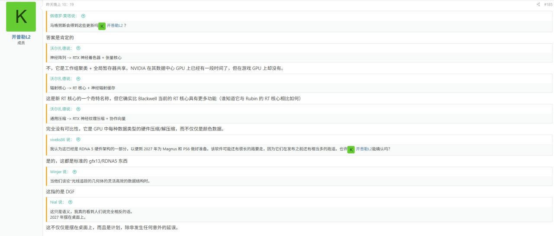Click the quote author name Nial 说
Image resolution: width=554 pixels, height=236 pixels.
58,202
